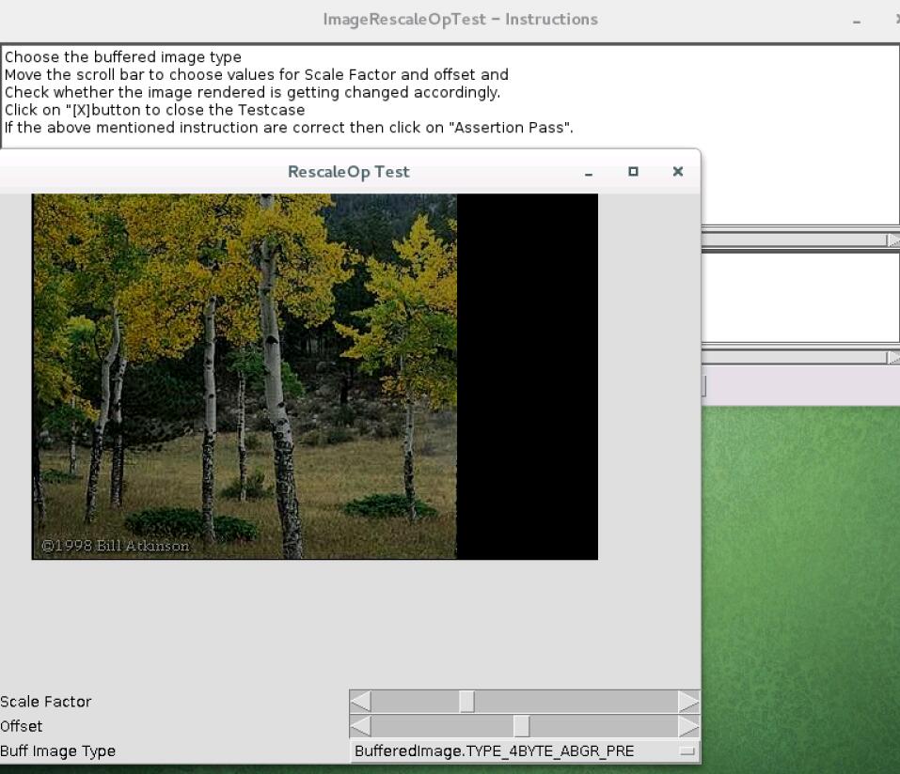The width and height of the screenshot is (900, 774).
Task: Click the Offset scrollbar left arrow
Action: coord(361,726)
